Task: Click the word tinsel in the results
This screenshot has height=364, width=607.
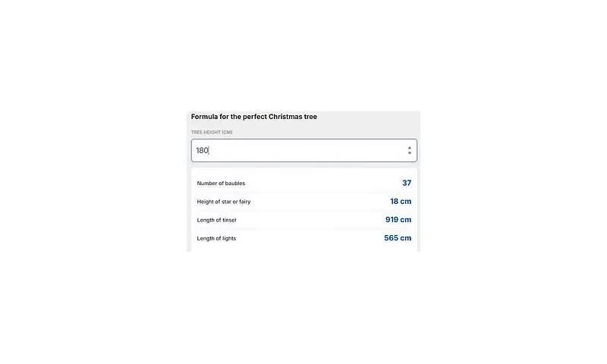Action: 228,220
